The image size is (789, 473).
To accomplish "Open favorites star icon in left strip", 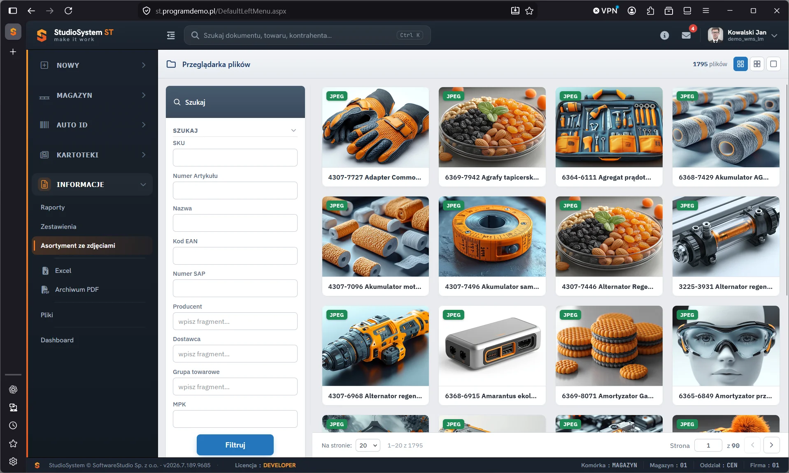I will point(13,443).
